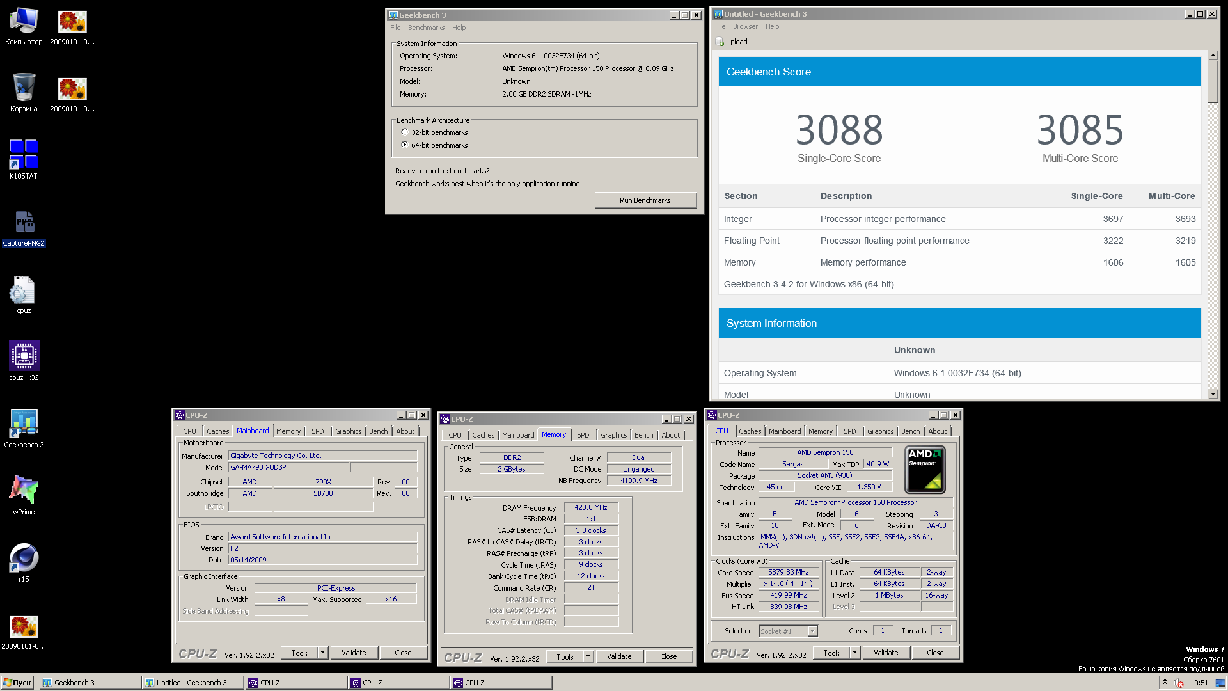Click Validate in CPU tab CPU-Z window
This screenshot has height=691, width=1228.
886,653
